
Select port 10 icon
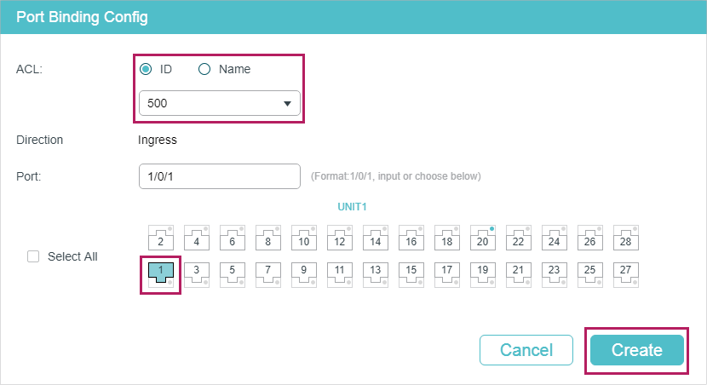pyautogui.click(x=304, y=238)
